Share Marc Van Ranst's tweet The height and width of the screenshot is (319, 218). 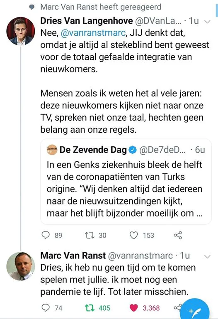click(177, 308)
